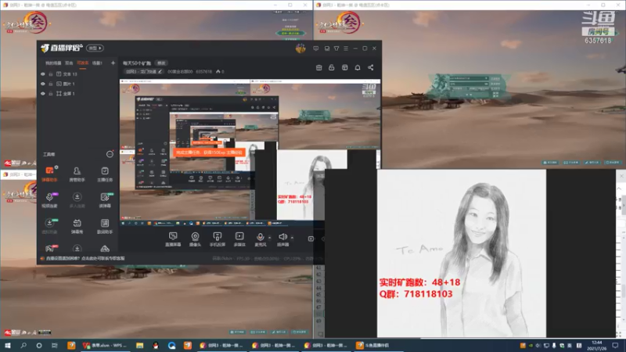Switch to the 场景1 tab
The image size is (626, 352).
[97, 63]
